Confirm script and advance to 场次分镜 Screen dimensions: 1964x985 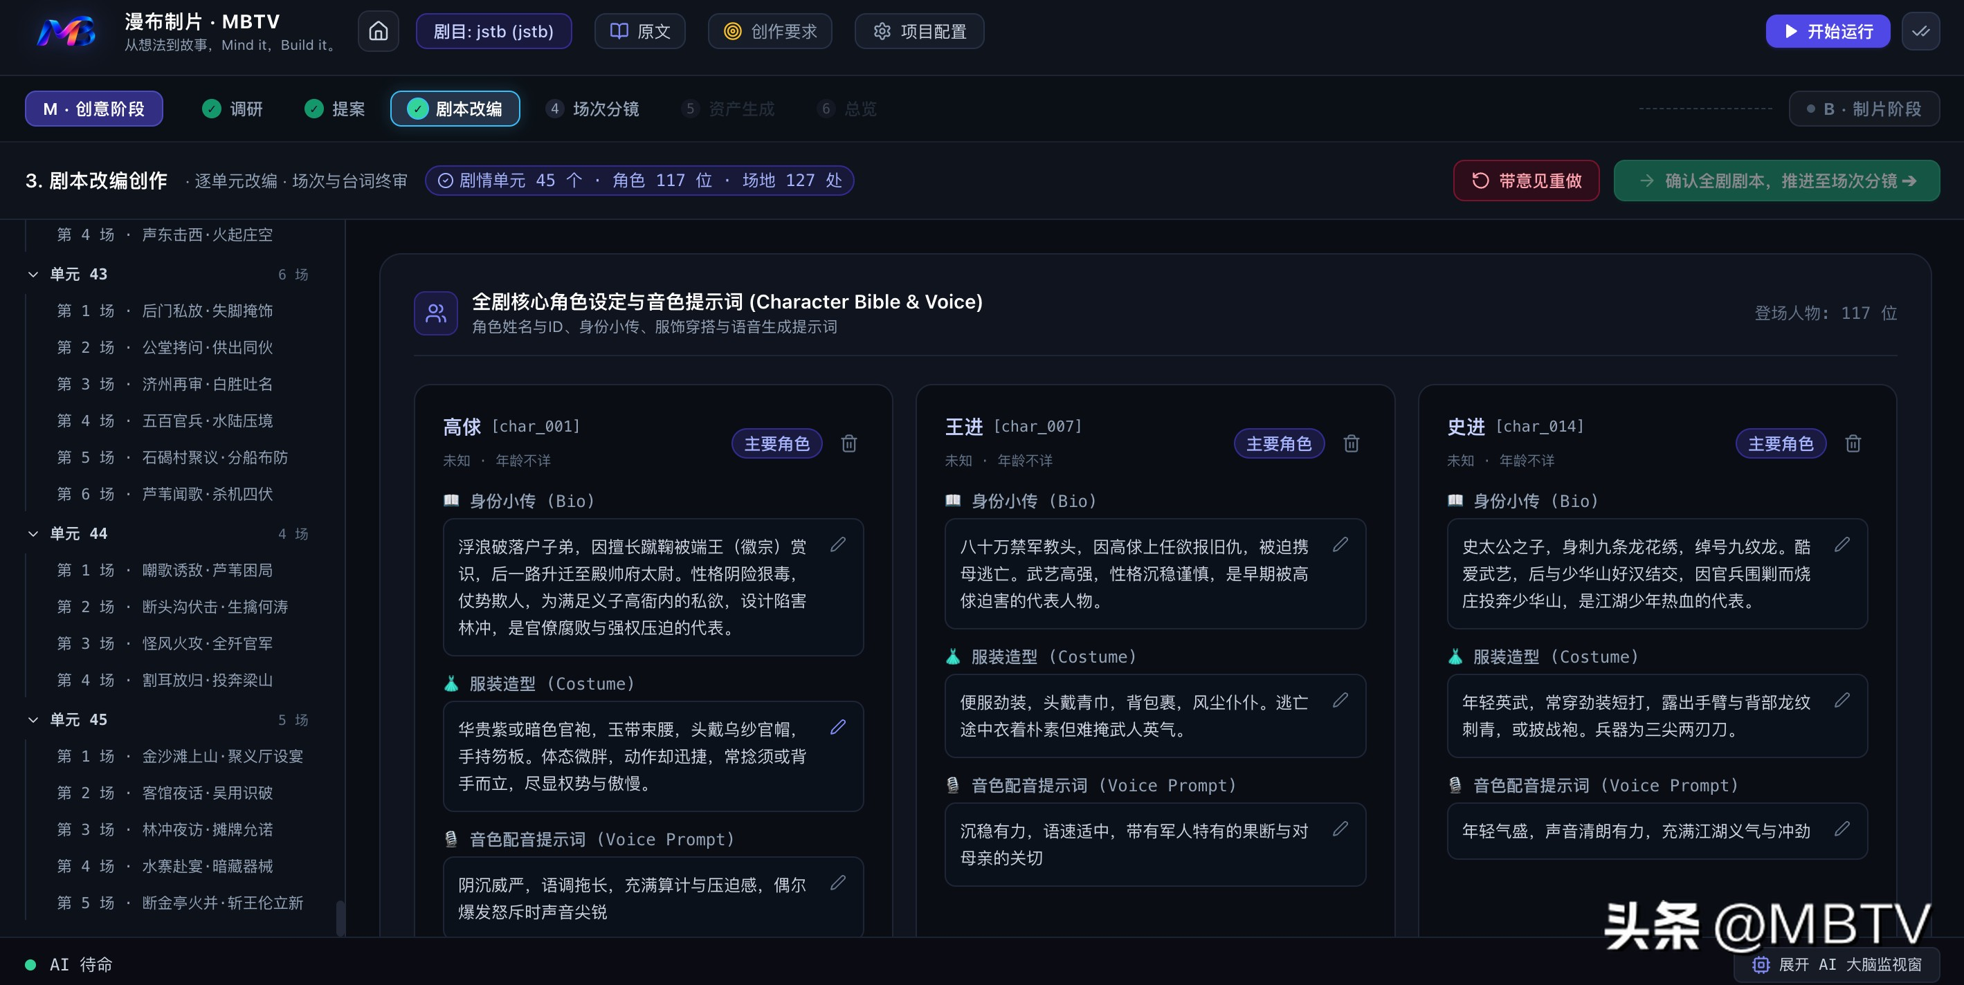point(1776,181)
